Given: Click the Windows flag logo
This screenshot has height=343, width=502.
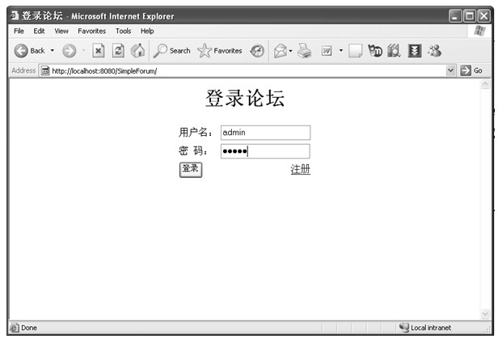Looking at the screenshot, I should pyautogui.click(x=479, y=31).
